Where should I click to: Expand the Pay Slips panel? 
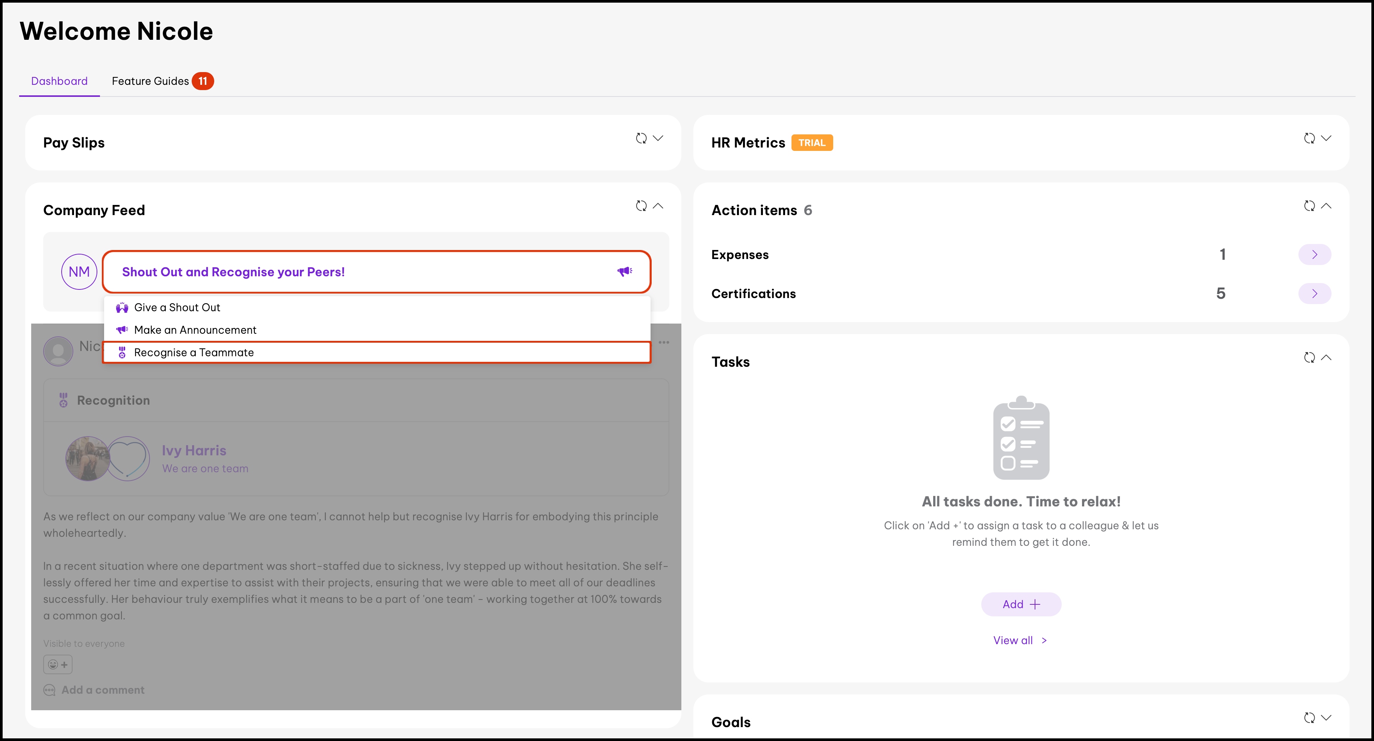tap(658, 139)
